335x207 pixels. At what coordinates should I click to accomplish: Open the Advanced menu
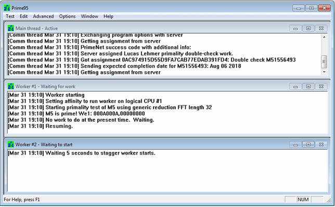click(x=43, y=16)
